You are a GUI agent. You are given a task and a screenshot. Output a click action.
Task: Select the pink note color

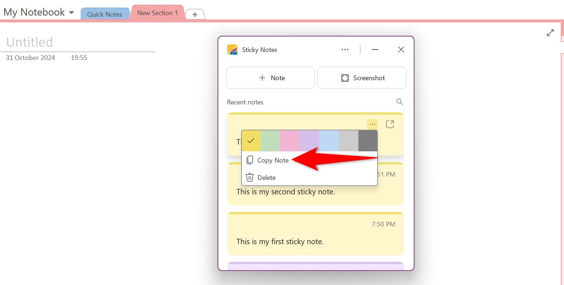pyautogui.click(x=290, y=141)
